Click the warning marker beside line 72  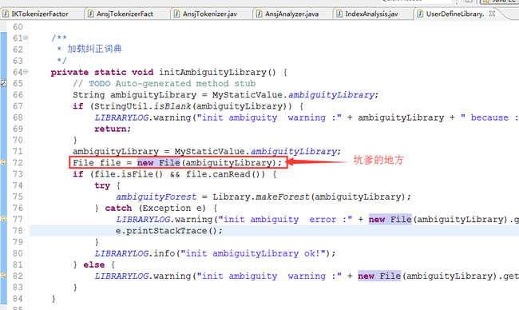[x=3, y=162]
